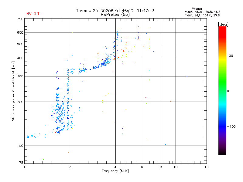243x182 pixels.
Task: Click the orange point at 200 km near 9 MHz
Action: pos(171,102)
